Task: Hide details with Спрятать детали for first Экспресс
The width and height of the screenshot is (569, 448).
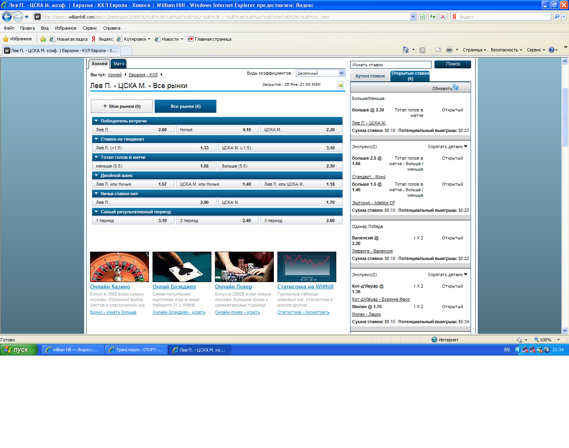Action: pos(447,147)
